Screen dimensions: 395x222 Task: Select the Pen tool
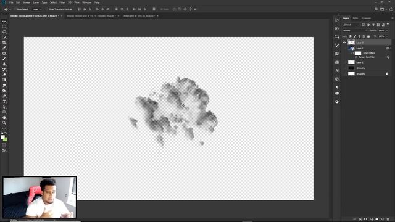[x=4, y=96]
